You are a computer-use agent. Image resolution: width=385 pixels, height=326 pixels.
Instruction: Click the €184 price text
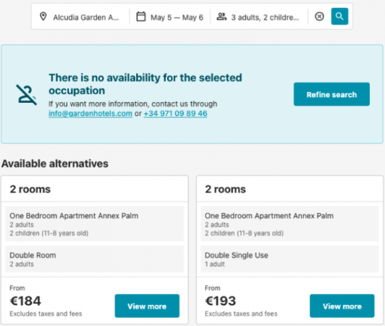pyautogui.click(x=25, y=301)
